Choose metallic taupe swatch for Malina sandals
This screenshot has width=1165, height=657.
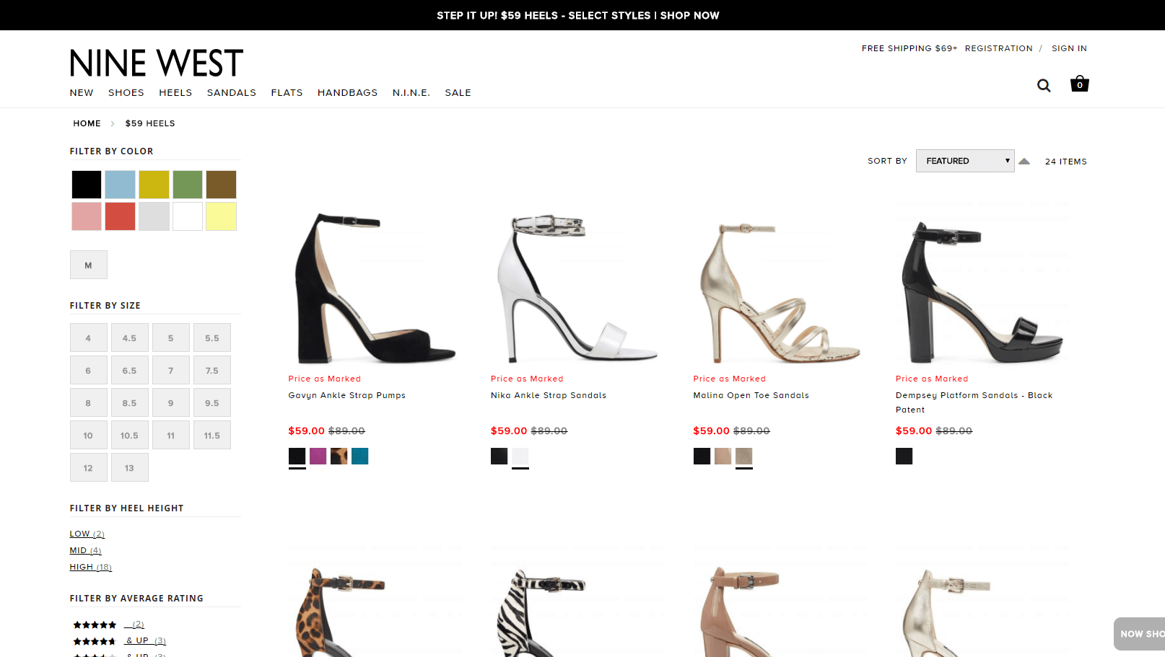744,456
